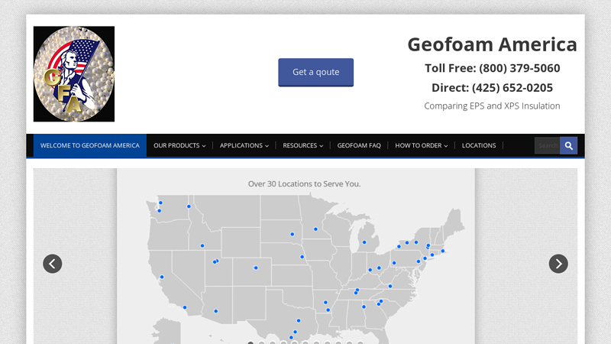Expand the Resources dropdown menu

[x=302, y=145]
